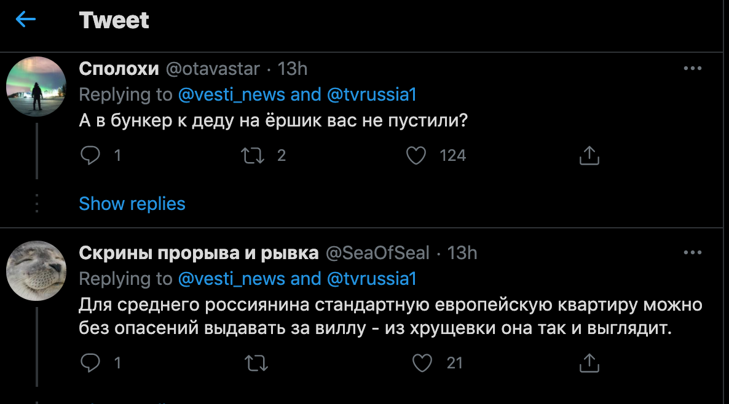Open the 13h timestamp on SeaOfSeal tweet
Screen dimensions: 729x404
click(462, 252)
